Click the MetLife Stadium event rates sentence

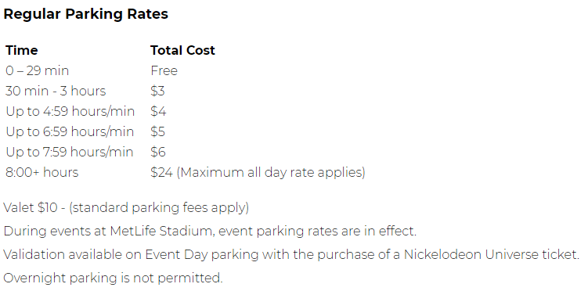click(x=210, y=231)
